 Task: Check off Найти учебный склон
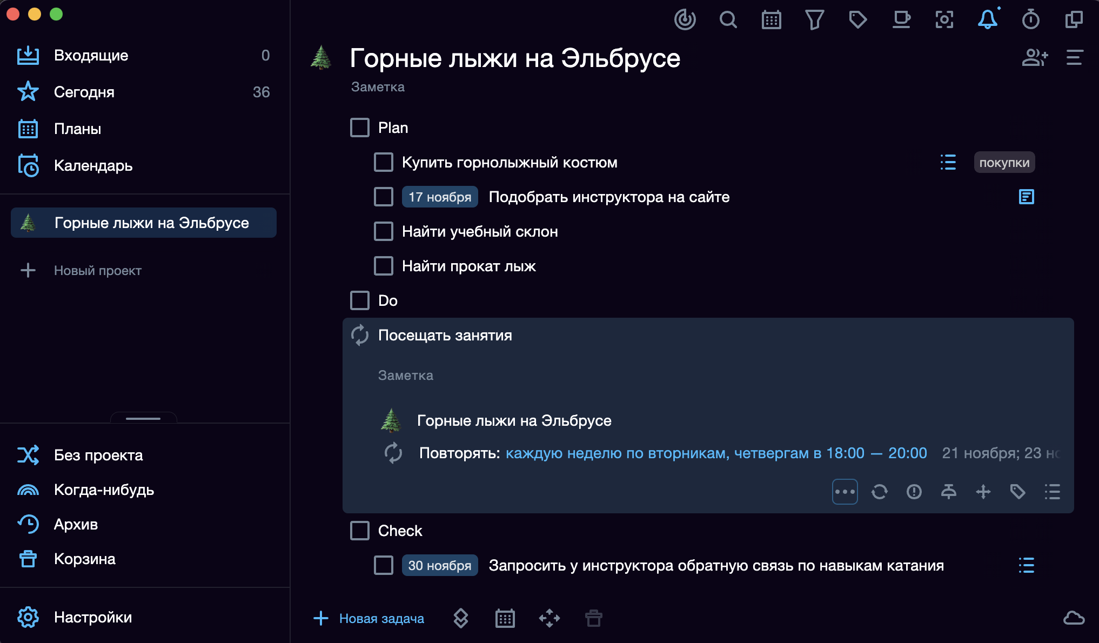384,231
